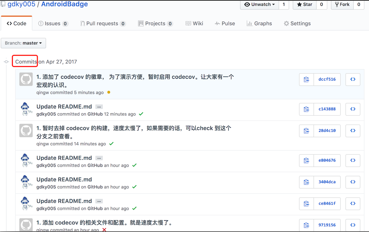This screenshot has width=369, height=232.
Task: Browse repository at commit c143888
Action: (x=353, y=109)
